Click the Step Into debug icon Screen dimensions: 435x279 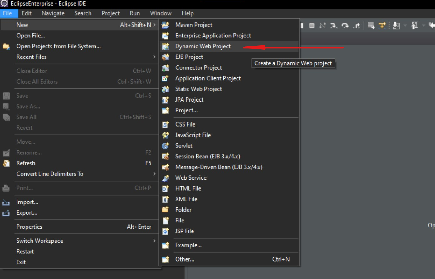(334, 26)
